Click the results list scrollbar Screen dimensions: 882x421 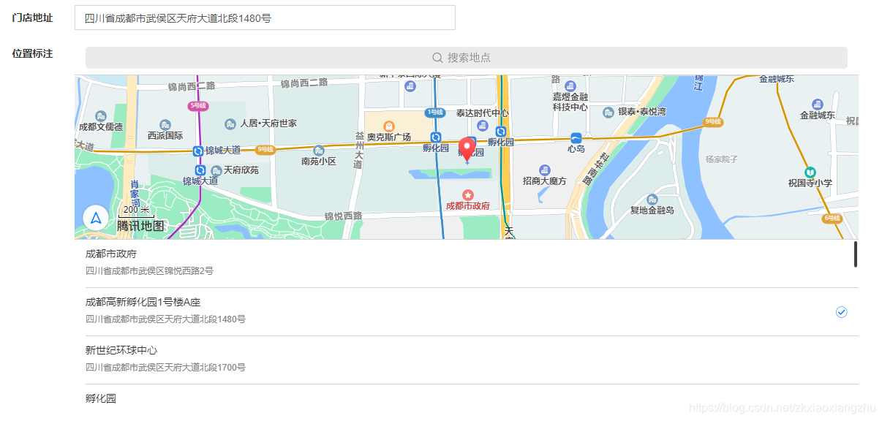coord(856,254)
